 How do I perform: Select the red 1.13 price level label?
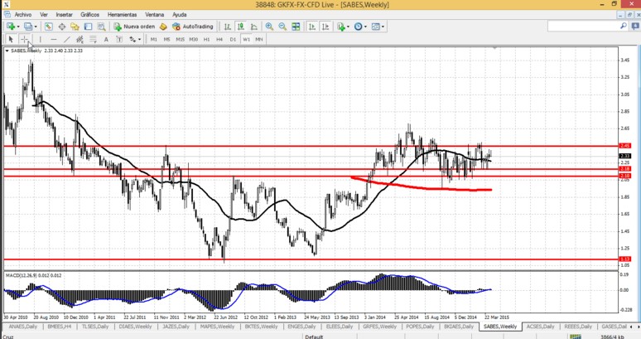[625, 259]
